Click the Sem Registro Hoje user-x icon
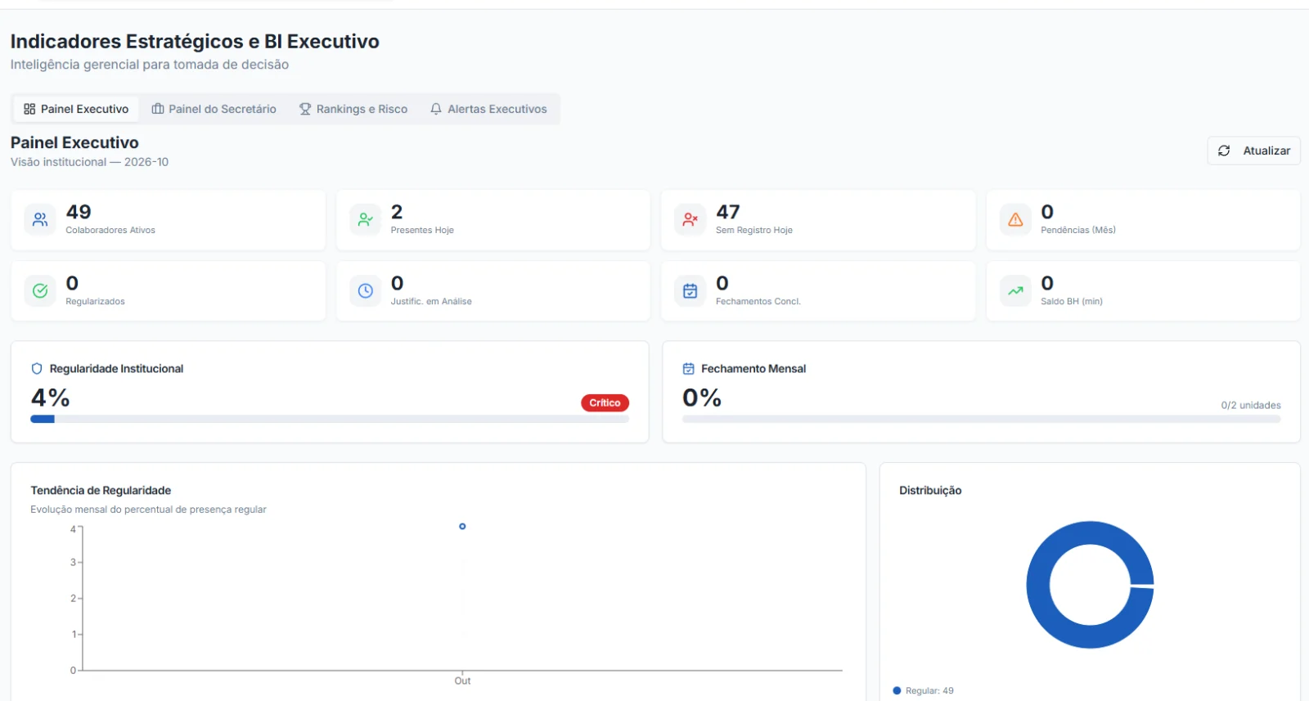1309x701 pixels. point(690,219)
